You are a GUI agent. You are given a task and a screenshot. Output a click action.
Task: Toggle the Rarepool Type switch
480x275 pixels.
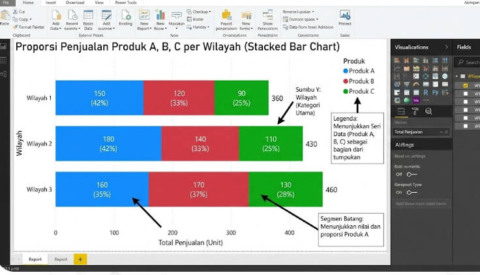[x=411, y=192]
